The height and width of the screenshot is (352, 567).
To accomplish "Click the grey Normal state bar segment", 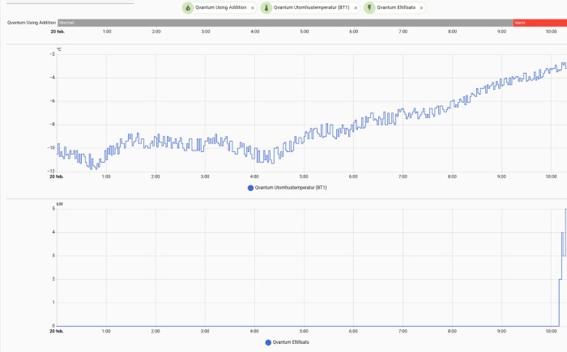I will pyautogui.click(x=285, y=23).
